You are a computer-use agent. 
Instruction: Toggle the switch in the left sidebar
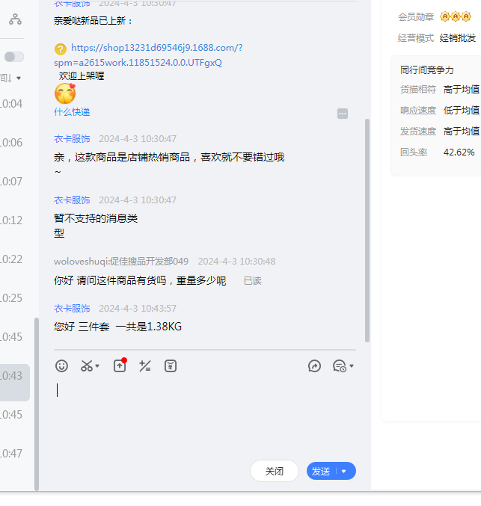(x=13, y=57)
